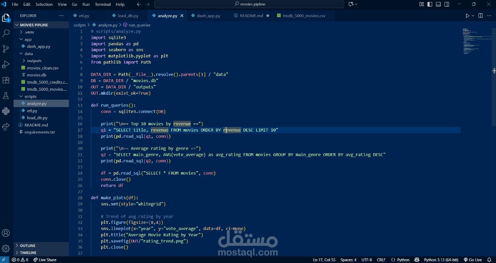The width and height of the screenshot is (496, 263).
Task: Toggle the Secondary Side Bar layout icon
Action: coord(447,4)
